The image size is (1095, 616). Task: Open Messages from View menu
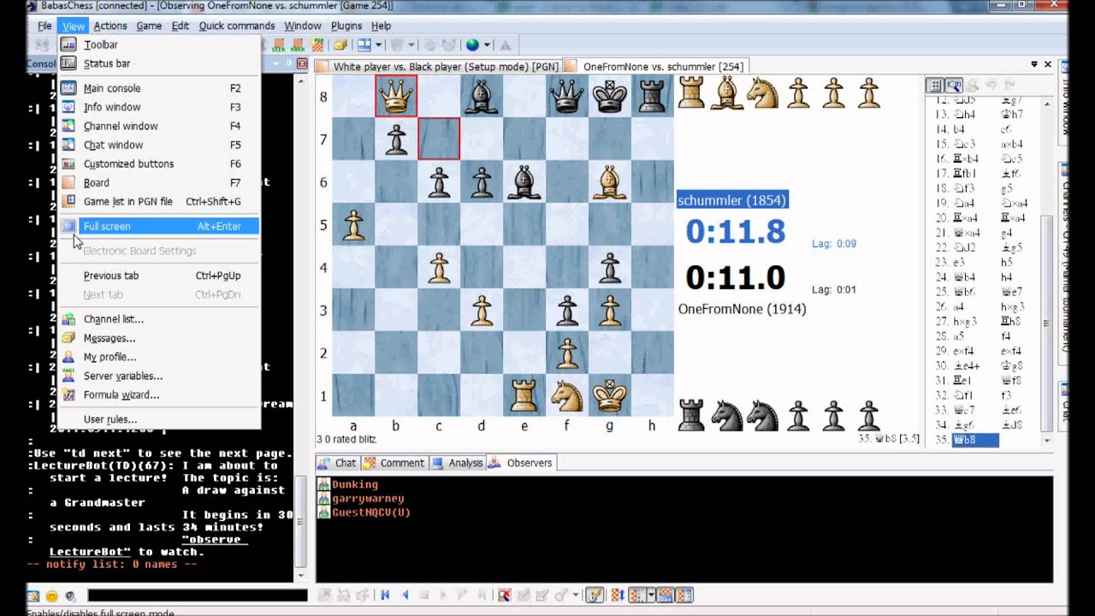click(158, 338)
